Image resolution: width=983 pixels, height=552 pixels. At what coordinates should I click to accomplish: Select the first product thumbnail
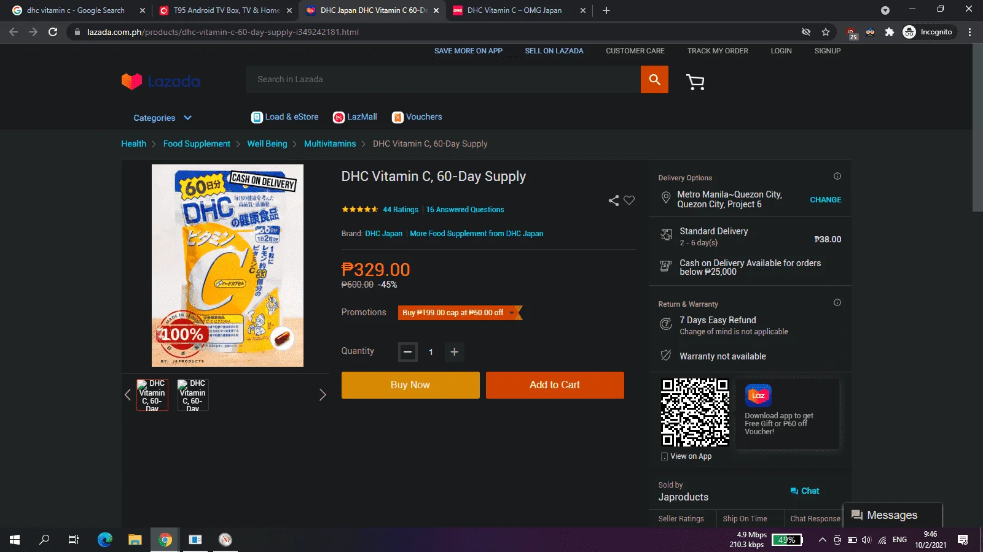(152, 395)
